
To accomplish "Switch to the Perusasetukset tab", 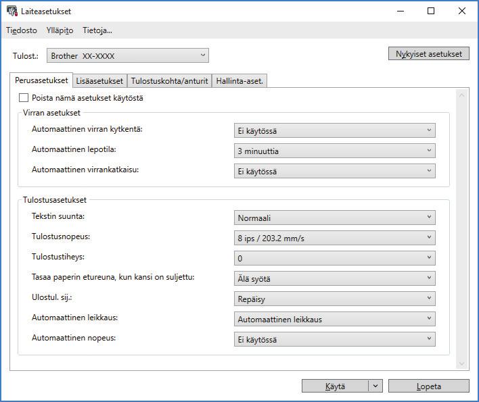I will click(x=41, y=80).
